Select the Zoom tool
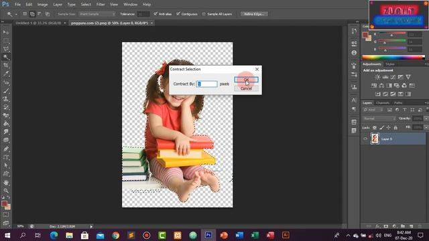The height and width of the screenshot is (241, 429). point(6,190)
